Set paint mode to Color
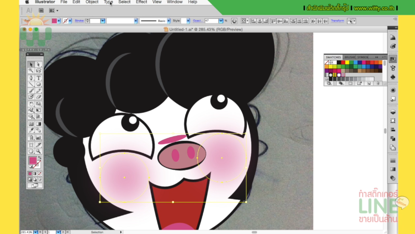415x234 pixels. click(x=30, y=173)
